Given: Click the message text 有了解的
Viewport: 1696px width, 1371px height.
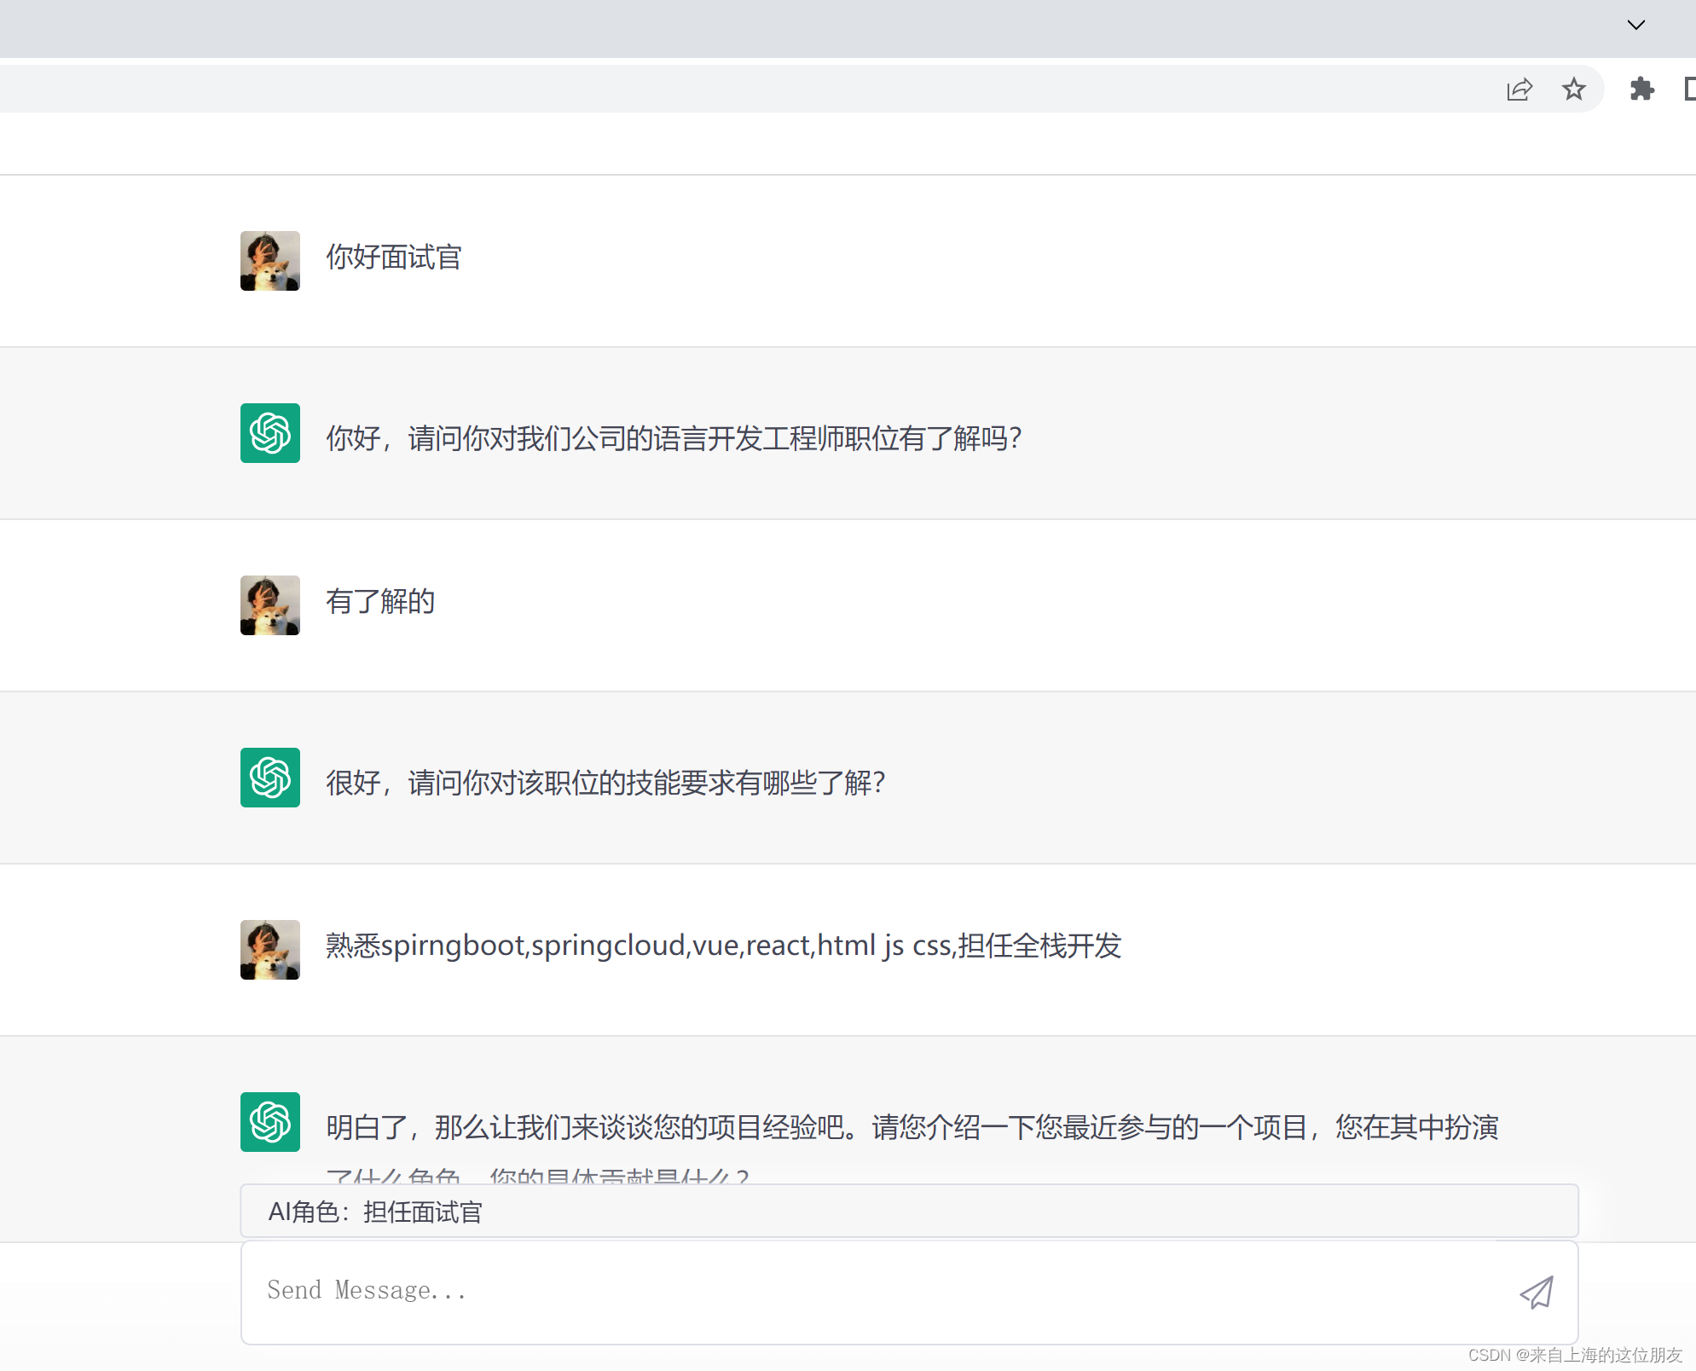Looking at the screenshot, I should (380, 602).
